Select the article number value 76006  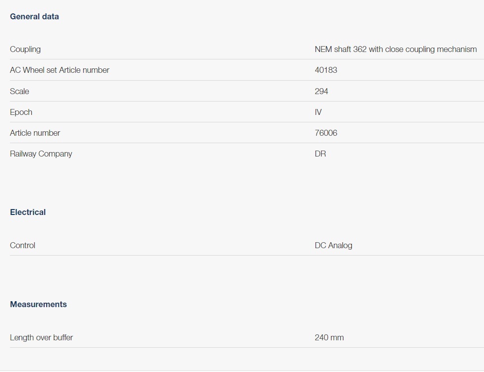click(325, 133)
